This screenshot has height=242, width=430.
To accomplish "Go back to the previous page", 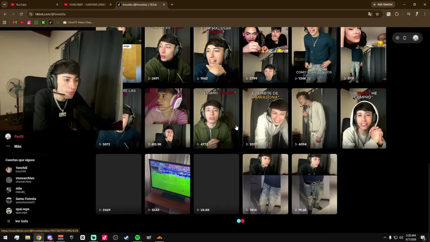I will click(5, 14).
